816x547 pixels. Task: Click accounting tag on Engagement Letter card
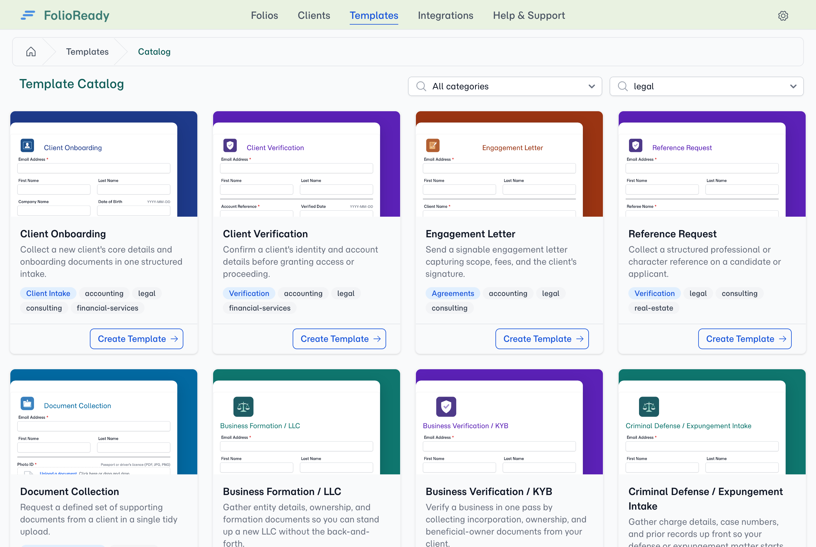508,293
